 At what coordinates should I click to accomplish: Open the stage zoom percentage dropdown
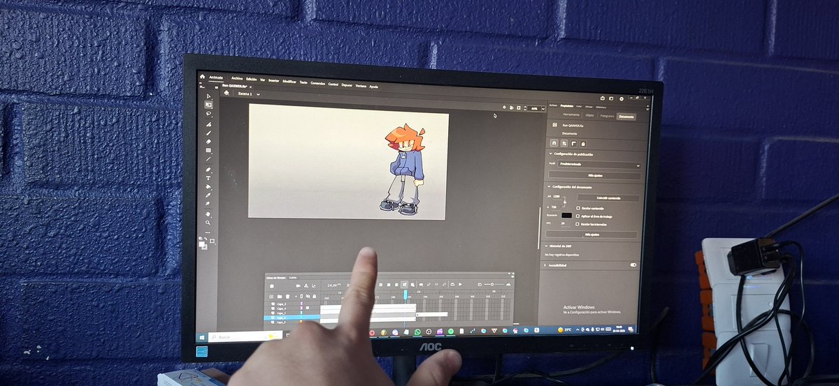click(x=543, y=108)
